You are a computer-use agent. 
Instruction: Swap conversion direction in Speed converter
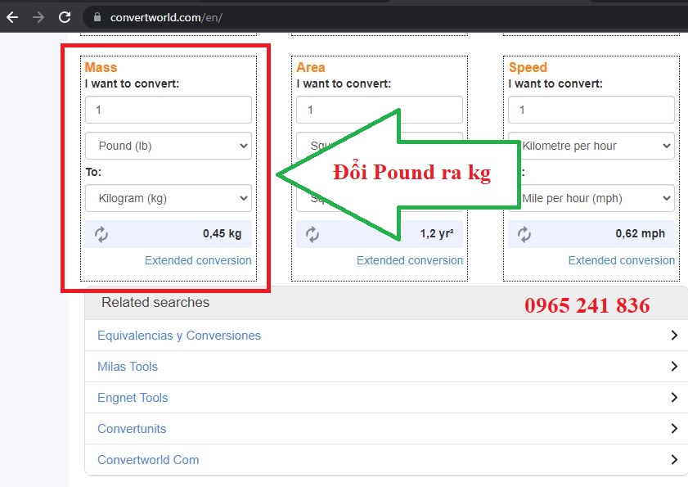click(524, 233)
